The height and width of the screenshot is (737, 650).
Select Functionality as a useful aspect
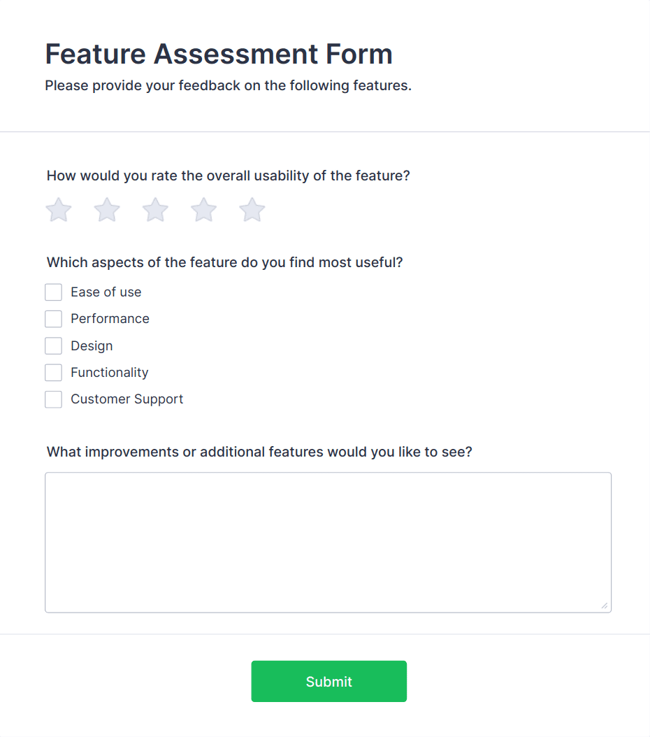pos(53,372)
